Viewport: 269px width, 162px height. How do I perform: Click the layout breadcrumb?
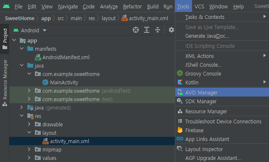[x=108, y=18]
